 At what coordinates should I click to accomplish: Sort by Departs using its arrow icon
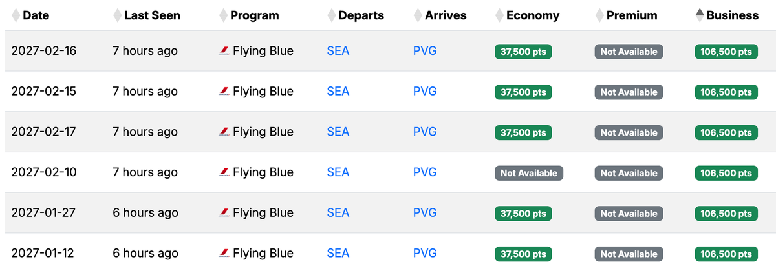[x=332, y=15]
